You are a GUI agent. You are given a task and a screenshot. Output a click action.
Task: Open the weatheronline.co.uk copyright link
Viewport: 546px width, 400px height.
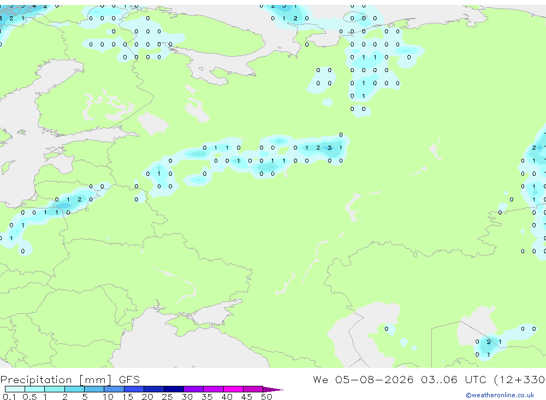[x=500, y=395]
